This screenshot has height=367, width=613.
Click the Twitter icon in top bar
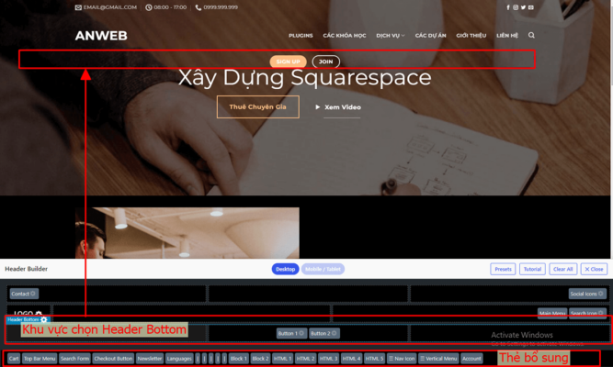tap(523, 7)
